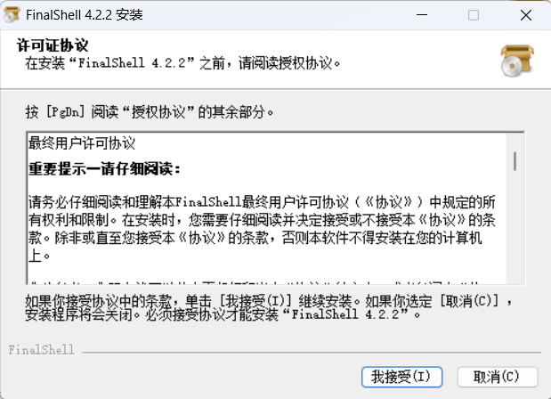Minimize the FinalShell installer window

[x=422, y=15]
